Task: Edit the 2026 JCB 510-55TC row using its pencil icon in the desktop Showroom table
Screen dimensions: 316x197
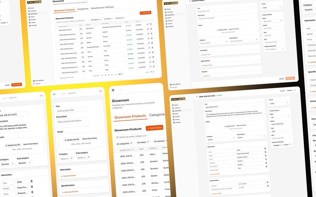Action: (148, 24)
